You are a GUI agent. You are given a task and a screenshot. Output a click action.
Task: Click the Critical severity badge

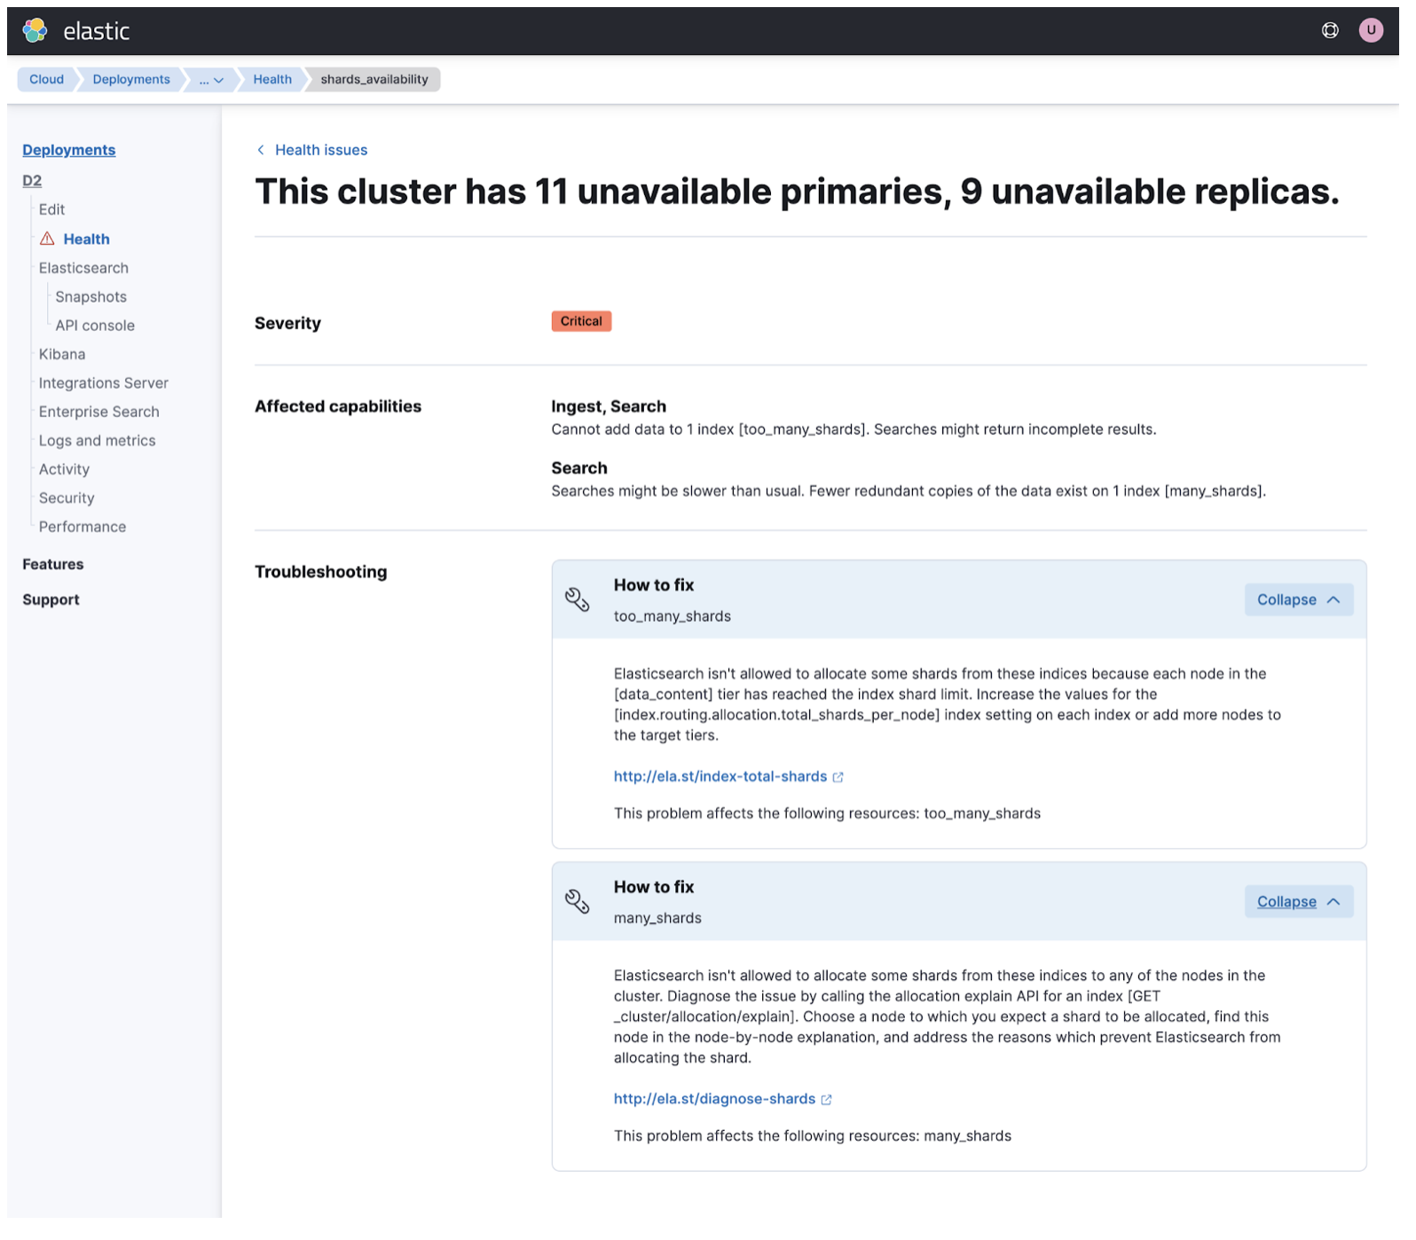[x=581, y=321]
